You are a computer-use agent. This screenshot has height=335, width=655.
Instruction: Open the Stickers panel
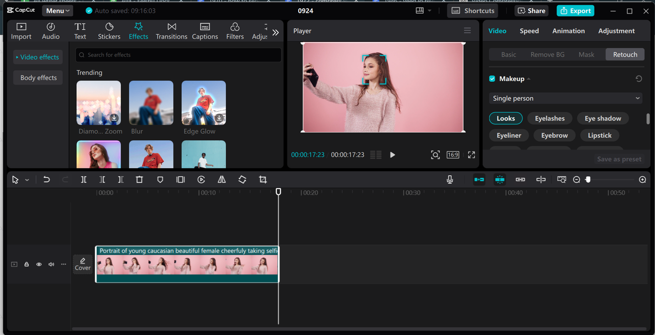(x=109, y=31)
